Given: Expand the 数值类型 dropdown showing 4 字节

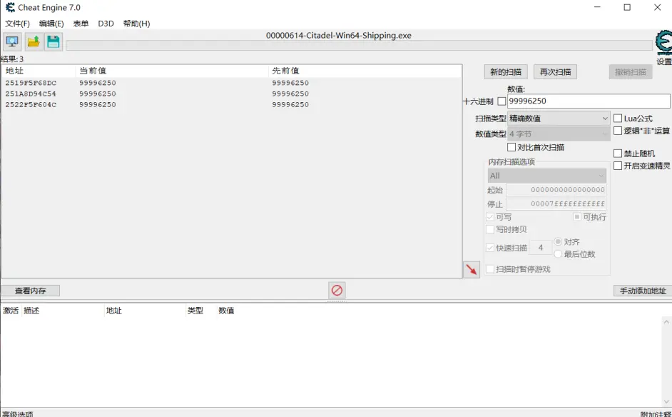Looking at the screenshot, I should [x=558, y=134].
